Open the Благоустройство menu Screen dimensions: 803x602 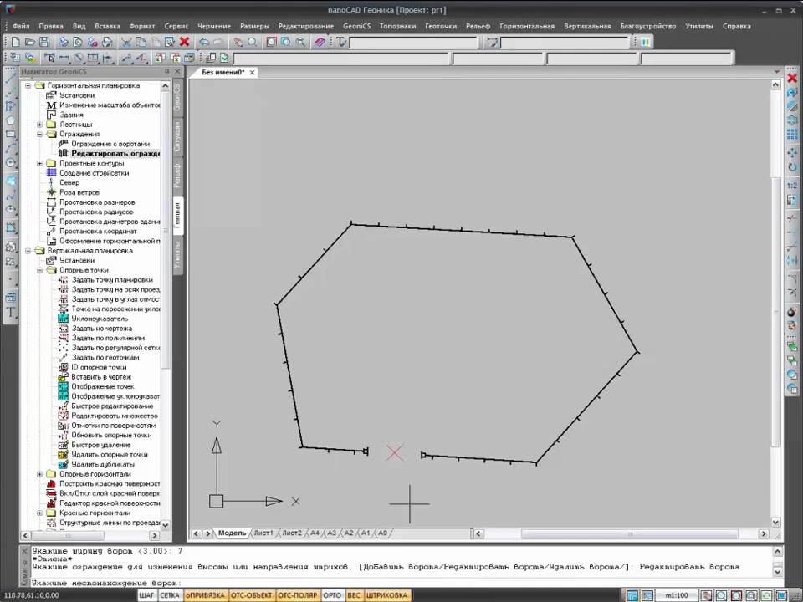click(647, 26)
